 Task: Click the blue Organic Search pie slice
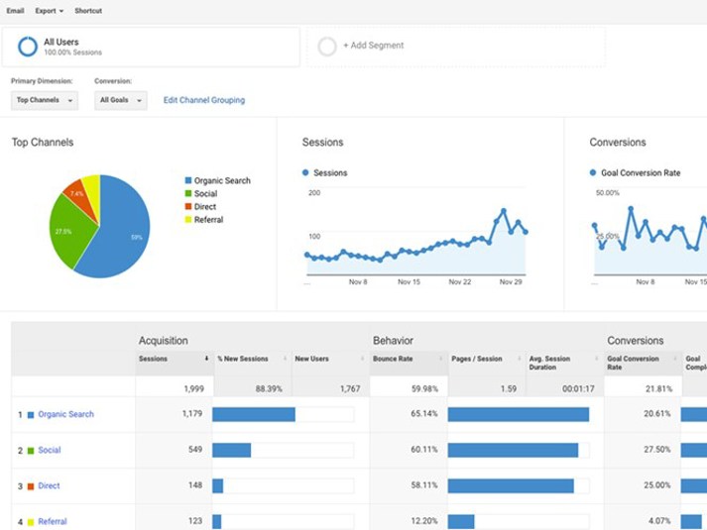(x=117, y=233)
